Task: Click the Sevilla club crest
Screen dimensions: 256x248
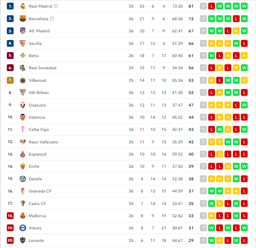Action: pos(23,43)
